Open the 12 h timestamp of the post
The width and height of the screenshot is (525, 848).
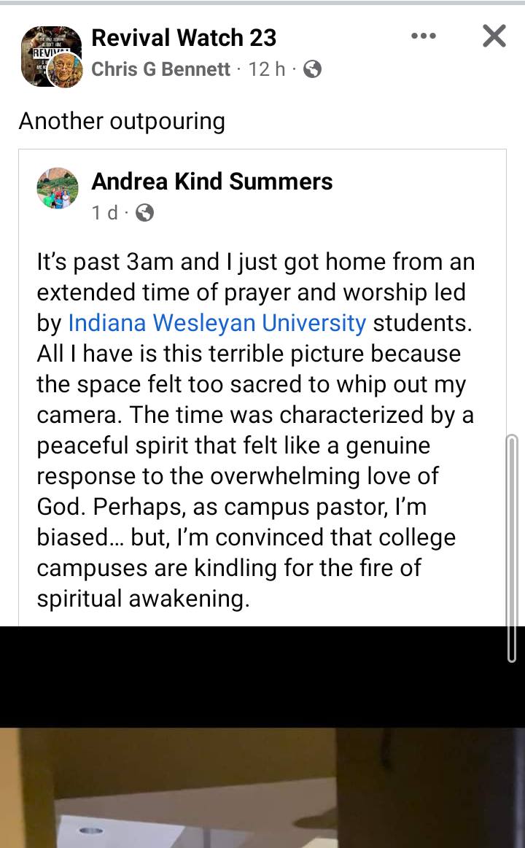(267, 69)
